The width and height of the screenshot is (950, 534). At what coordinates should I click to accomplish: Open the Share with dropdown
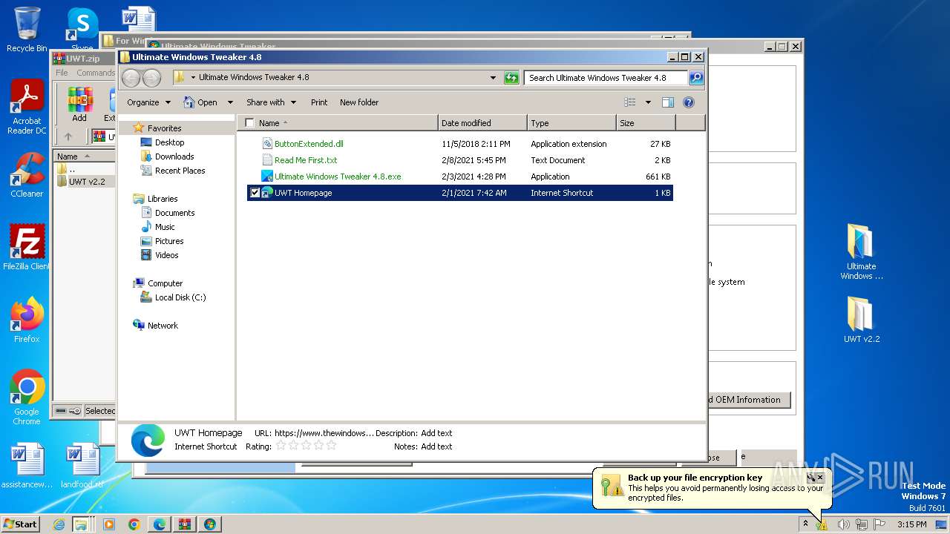(x=271, y=102)
